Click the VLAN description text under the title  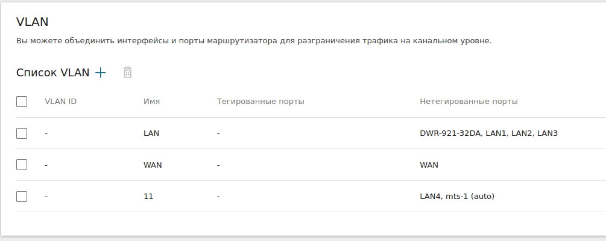pos(253,41)
